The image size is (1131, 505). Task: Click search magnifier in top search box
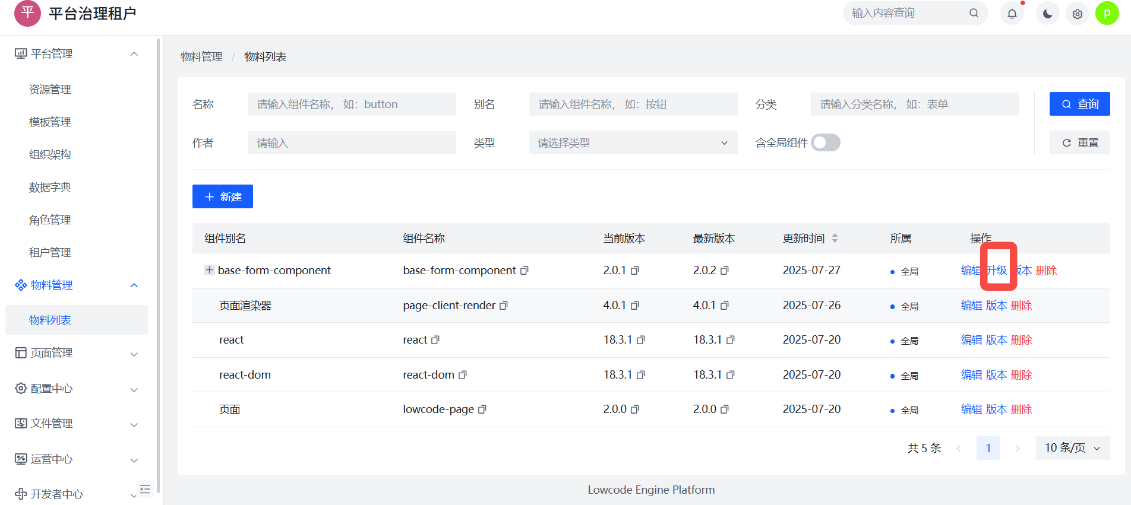tap(974, 13)
